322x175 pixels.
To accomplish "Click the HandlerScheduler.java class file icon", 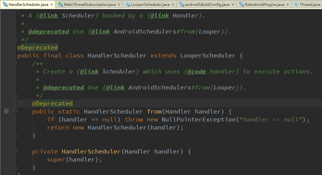I will tap(5, 4).
